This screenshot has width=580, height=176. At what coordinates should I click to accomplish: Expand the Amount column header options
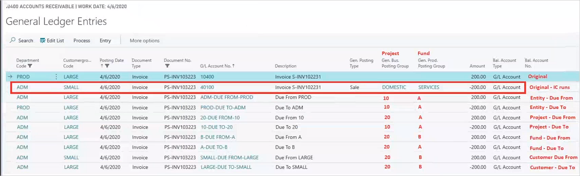point(477,66)
